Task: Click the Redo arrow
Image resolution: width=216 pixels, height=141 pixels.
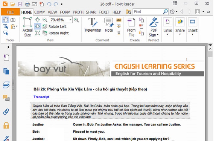Action: [x=56, y=4]
